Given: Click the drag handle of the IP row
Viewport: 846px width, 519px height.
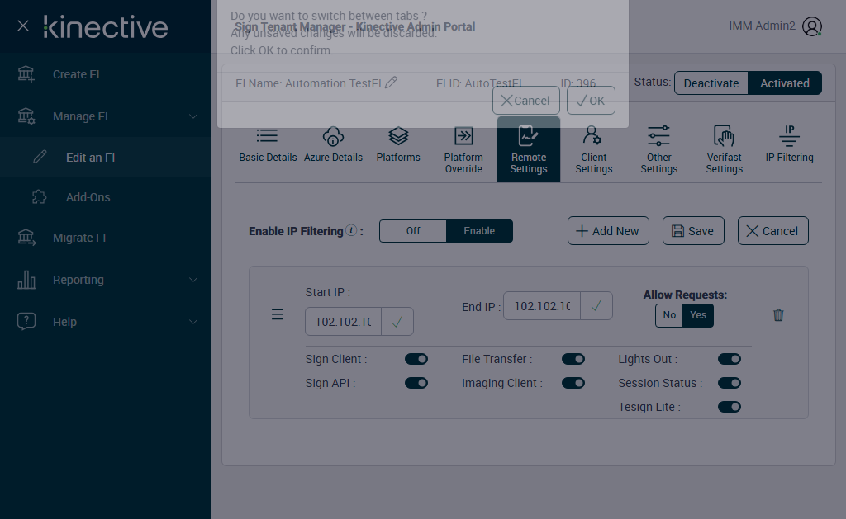Looking at the screenshot, I should [x=278, y=314].
